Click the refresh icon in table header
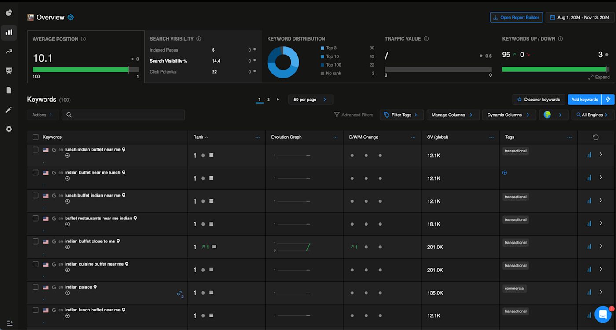Screen dimensions: 616x330 click(x=596, y=137)
